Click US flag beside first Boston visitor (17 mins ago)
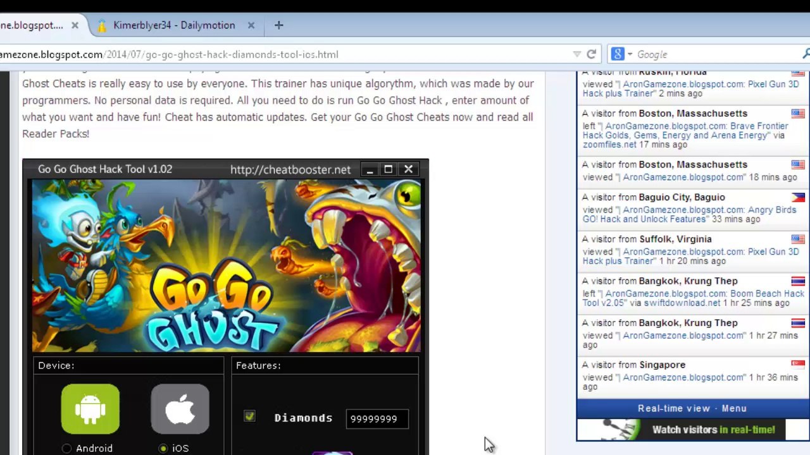Image resolution: width=810 pixels, height=455 pixels. [798, 114]
